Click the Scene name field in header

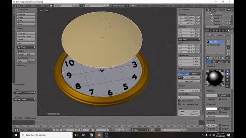(94, 6)
